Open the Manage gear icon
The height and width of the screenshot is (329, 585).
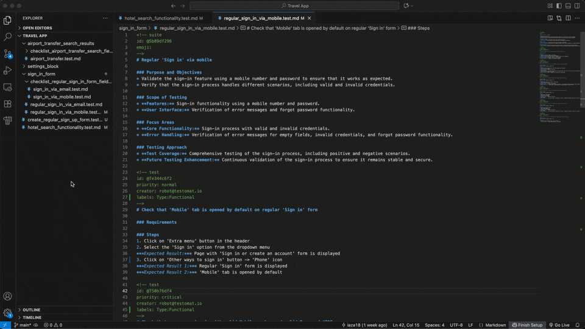coord(7,313)
